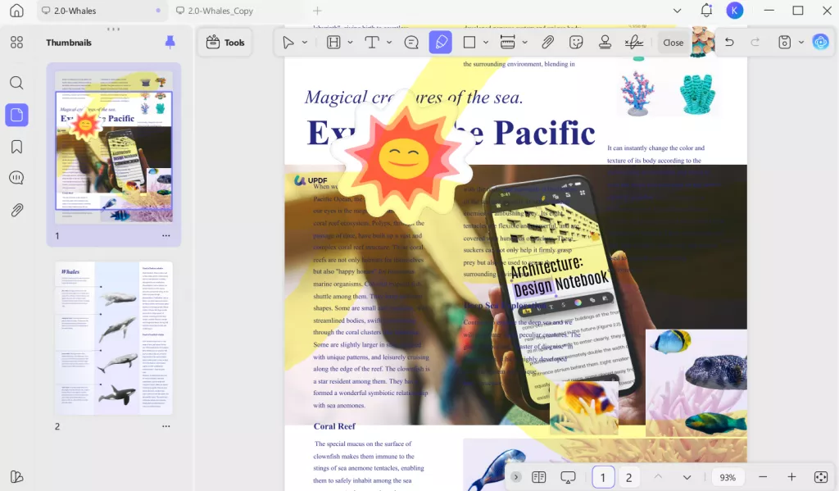This screenshot has width=839, height=491.
Task: Switch to the 2.0-Whales_Copy tab
Action: pos(220,11)
